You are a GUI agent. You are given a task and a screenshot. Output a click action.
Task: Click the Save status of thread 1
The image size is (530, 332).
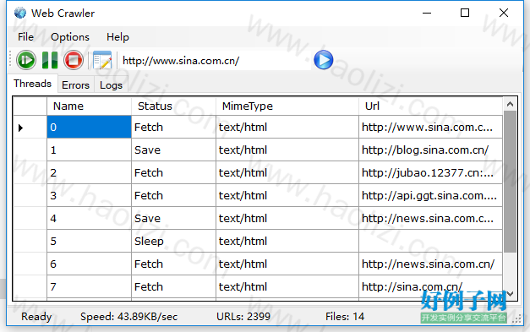click(173, 150)
